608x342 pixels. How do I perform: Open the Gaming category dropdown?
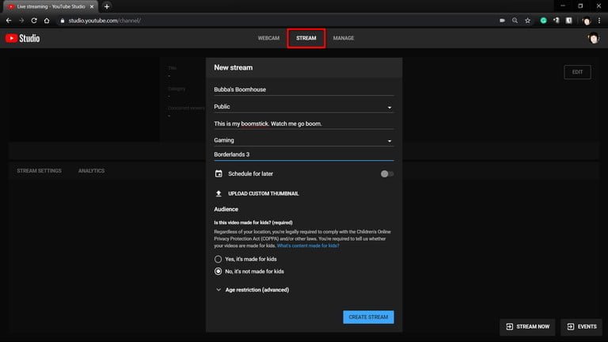click(304, 140)
